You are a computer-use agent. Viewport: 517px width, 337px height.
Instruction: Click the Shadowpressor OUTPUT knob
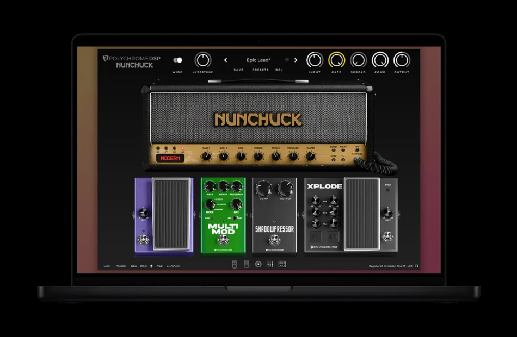tap(286, 189)
